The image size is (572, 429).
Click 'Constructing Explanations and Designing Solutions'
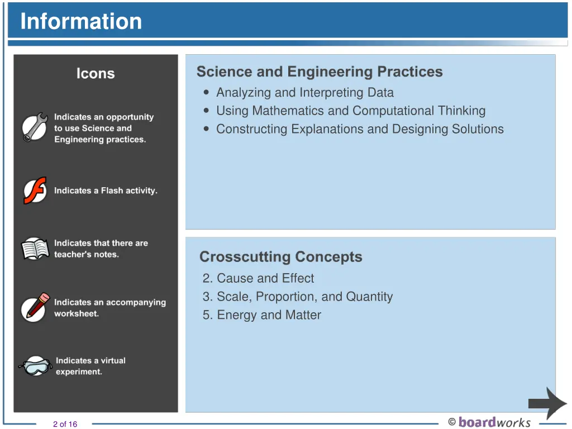360,129
